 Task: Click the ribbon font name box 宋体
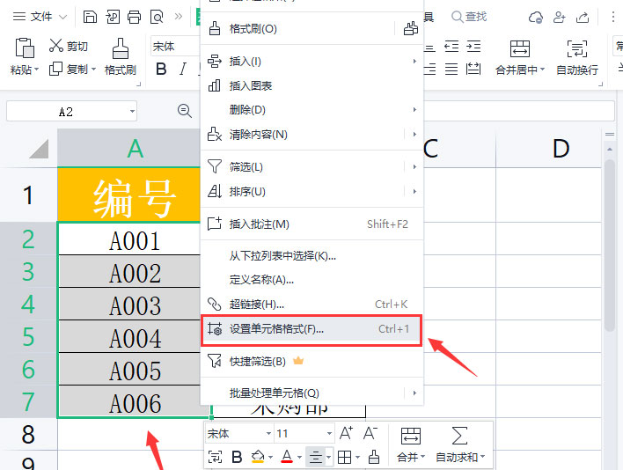pos(175,46)
